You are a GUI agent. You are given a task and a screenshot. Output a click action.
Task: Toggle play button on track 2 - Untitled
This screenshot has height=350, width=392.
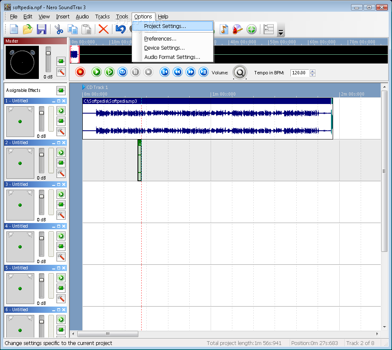coord(61,152)
